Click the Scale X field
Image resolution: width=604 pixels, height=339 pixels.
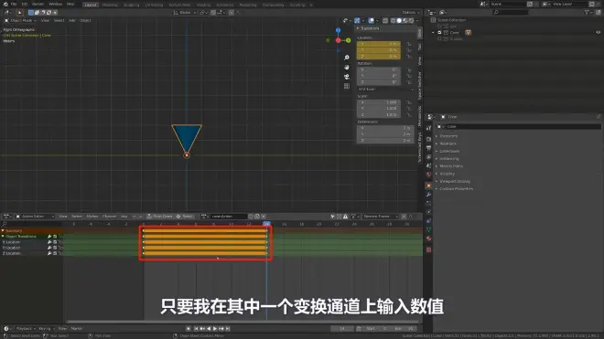(379, 102)
